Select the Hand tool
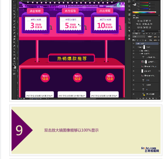The width and height of the screenshot is (165, 159). pyautogui.click(x=15, y=58)
